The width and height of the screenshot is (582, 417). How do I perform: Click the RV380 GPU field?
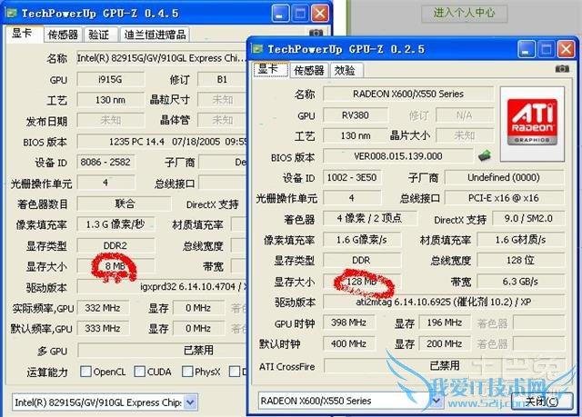click(x=356, y=114)
